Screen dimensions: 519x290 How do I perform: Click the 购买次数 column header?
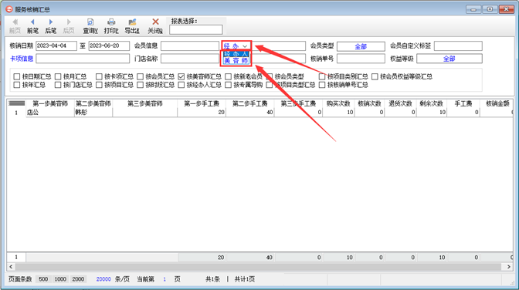pyautogui.click(x=338, y=104)
